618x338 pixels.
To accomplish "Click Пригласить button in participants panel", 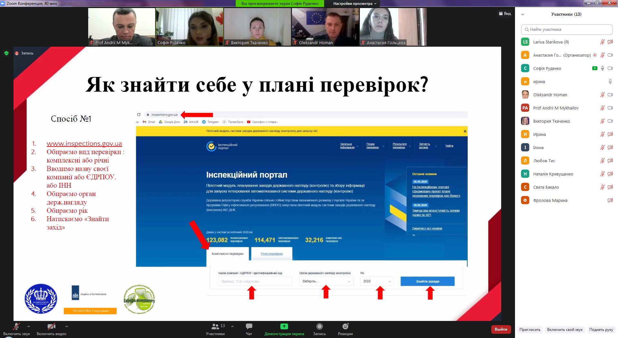I will [530, 330].
